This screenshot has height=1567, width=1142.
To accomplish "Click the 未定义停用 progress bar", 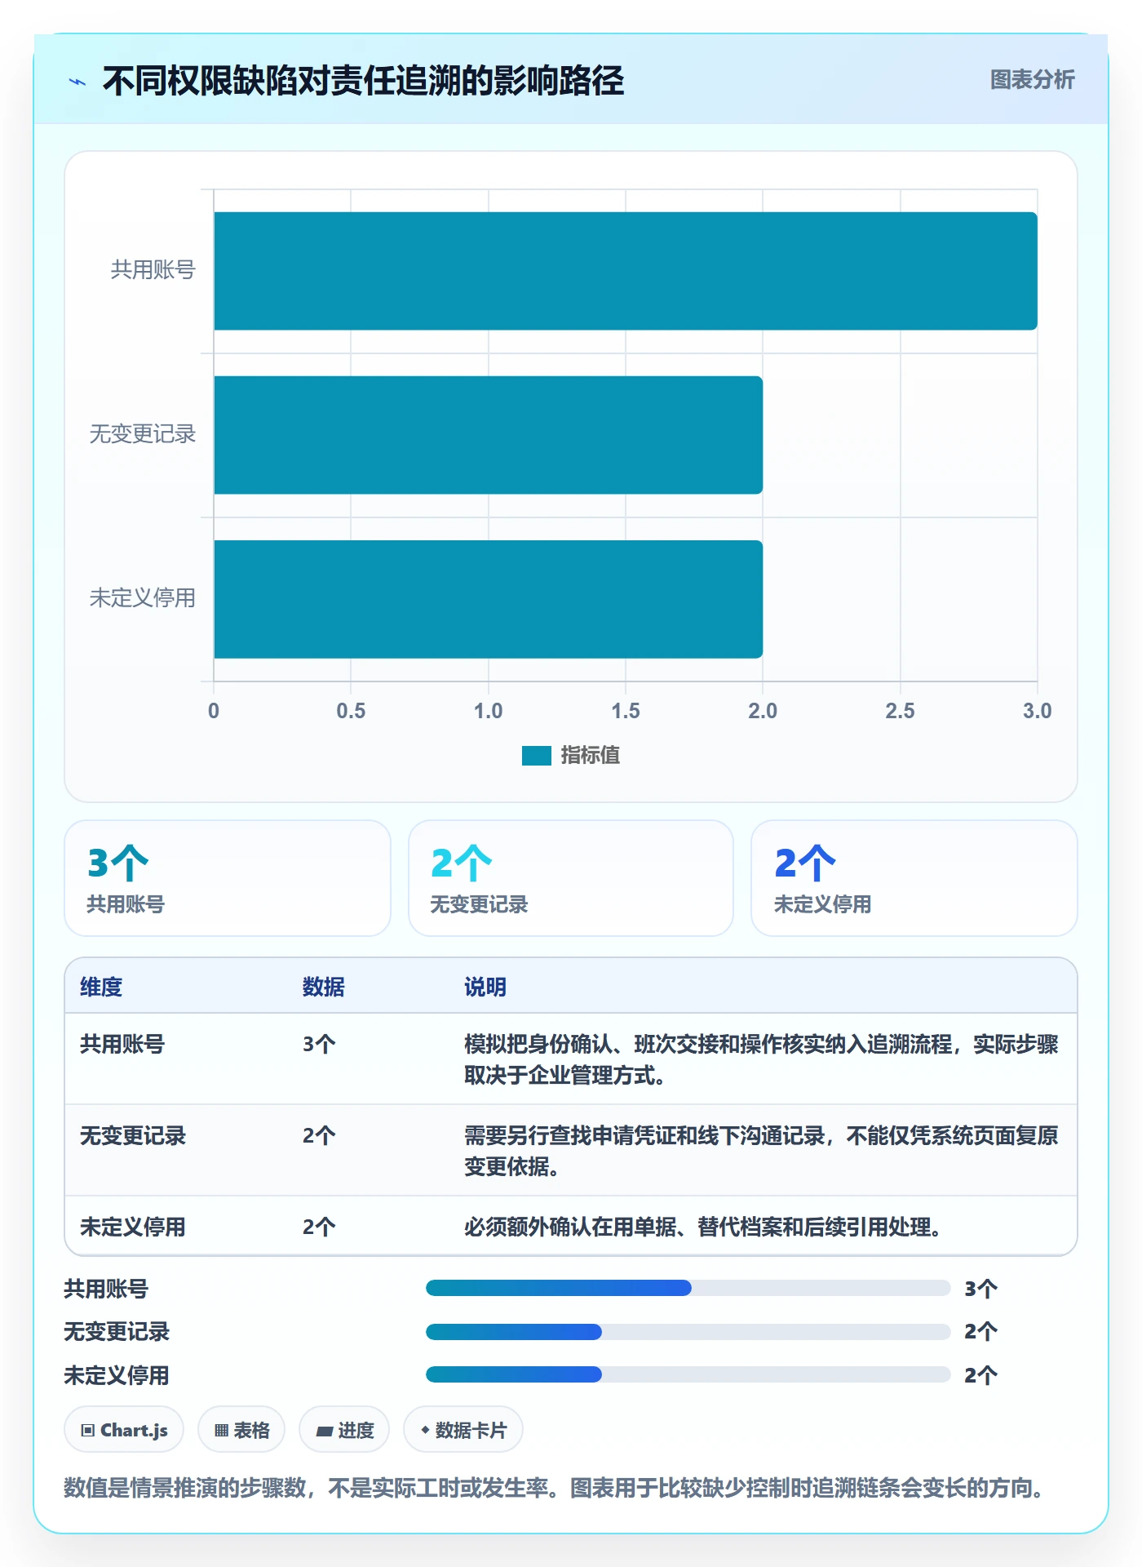I will 688,1374.
